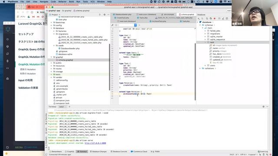Open table editor icon in Database toolbar
The height and width of the screenshot is (156, 278).
click(x=219, y=18)
